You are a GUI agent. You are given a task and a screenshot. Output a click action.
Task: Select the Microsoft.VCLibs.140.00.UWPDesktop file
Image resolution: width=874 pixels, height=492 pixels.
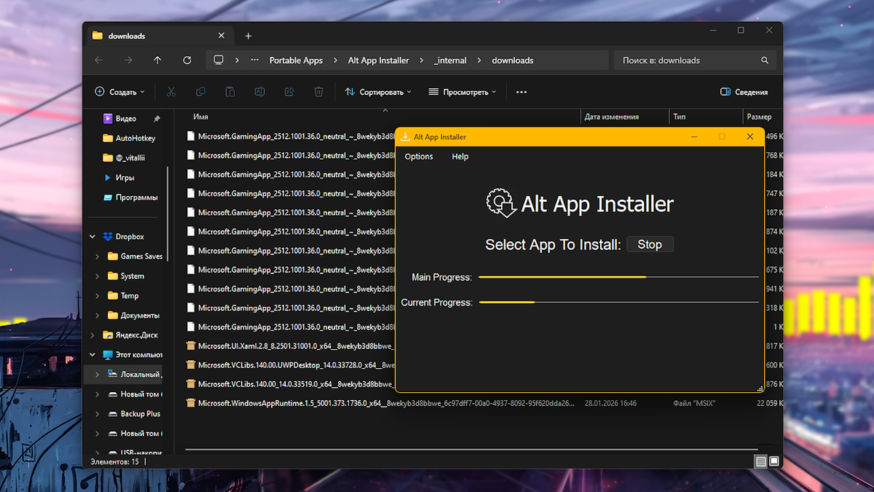pos(289,364)
